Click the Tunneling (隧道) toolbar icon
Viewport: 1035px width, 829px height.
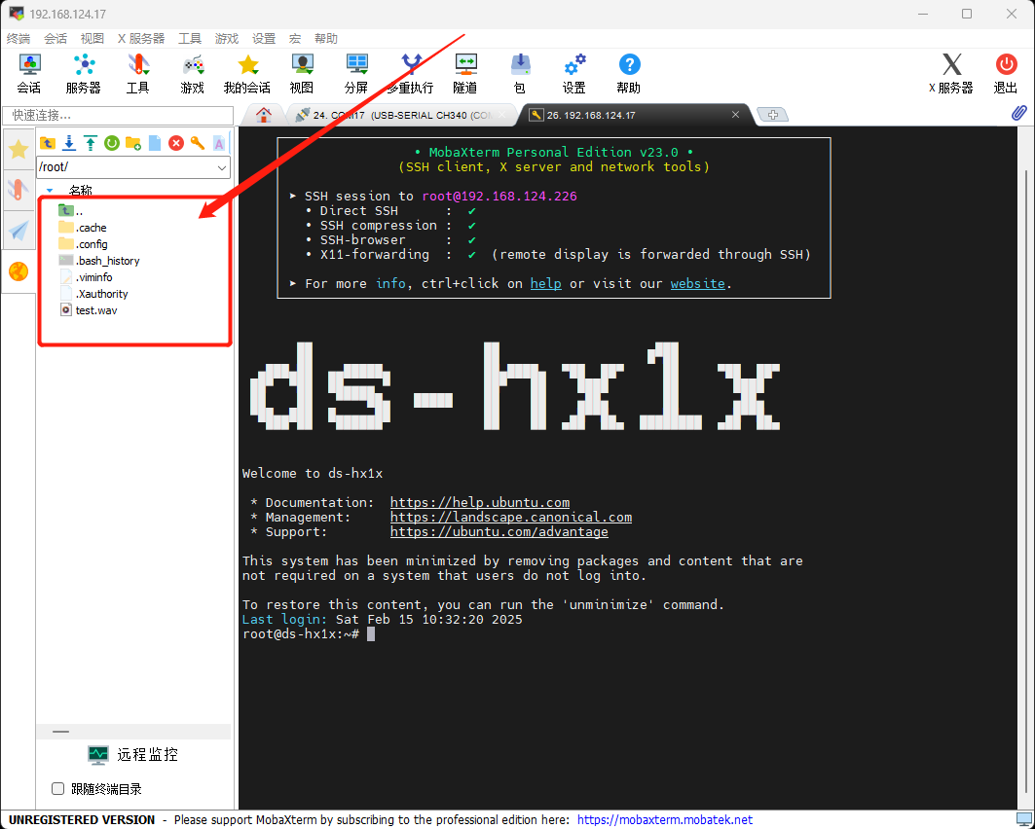[465, 73]
